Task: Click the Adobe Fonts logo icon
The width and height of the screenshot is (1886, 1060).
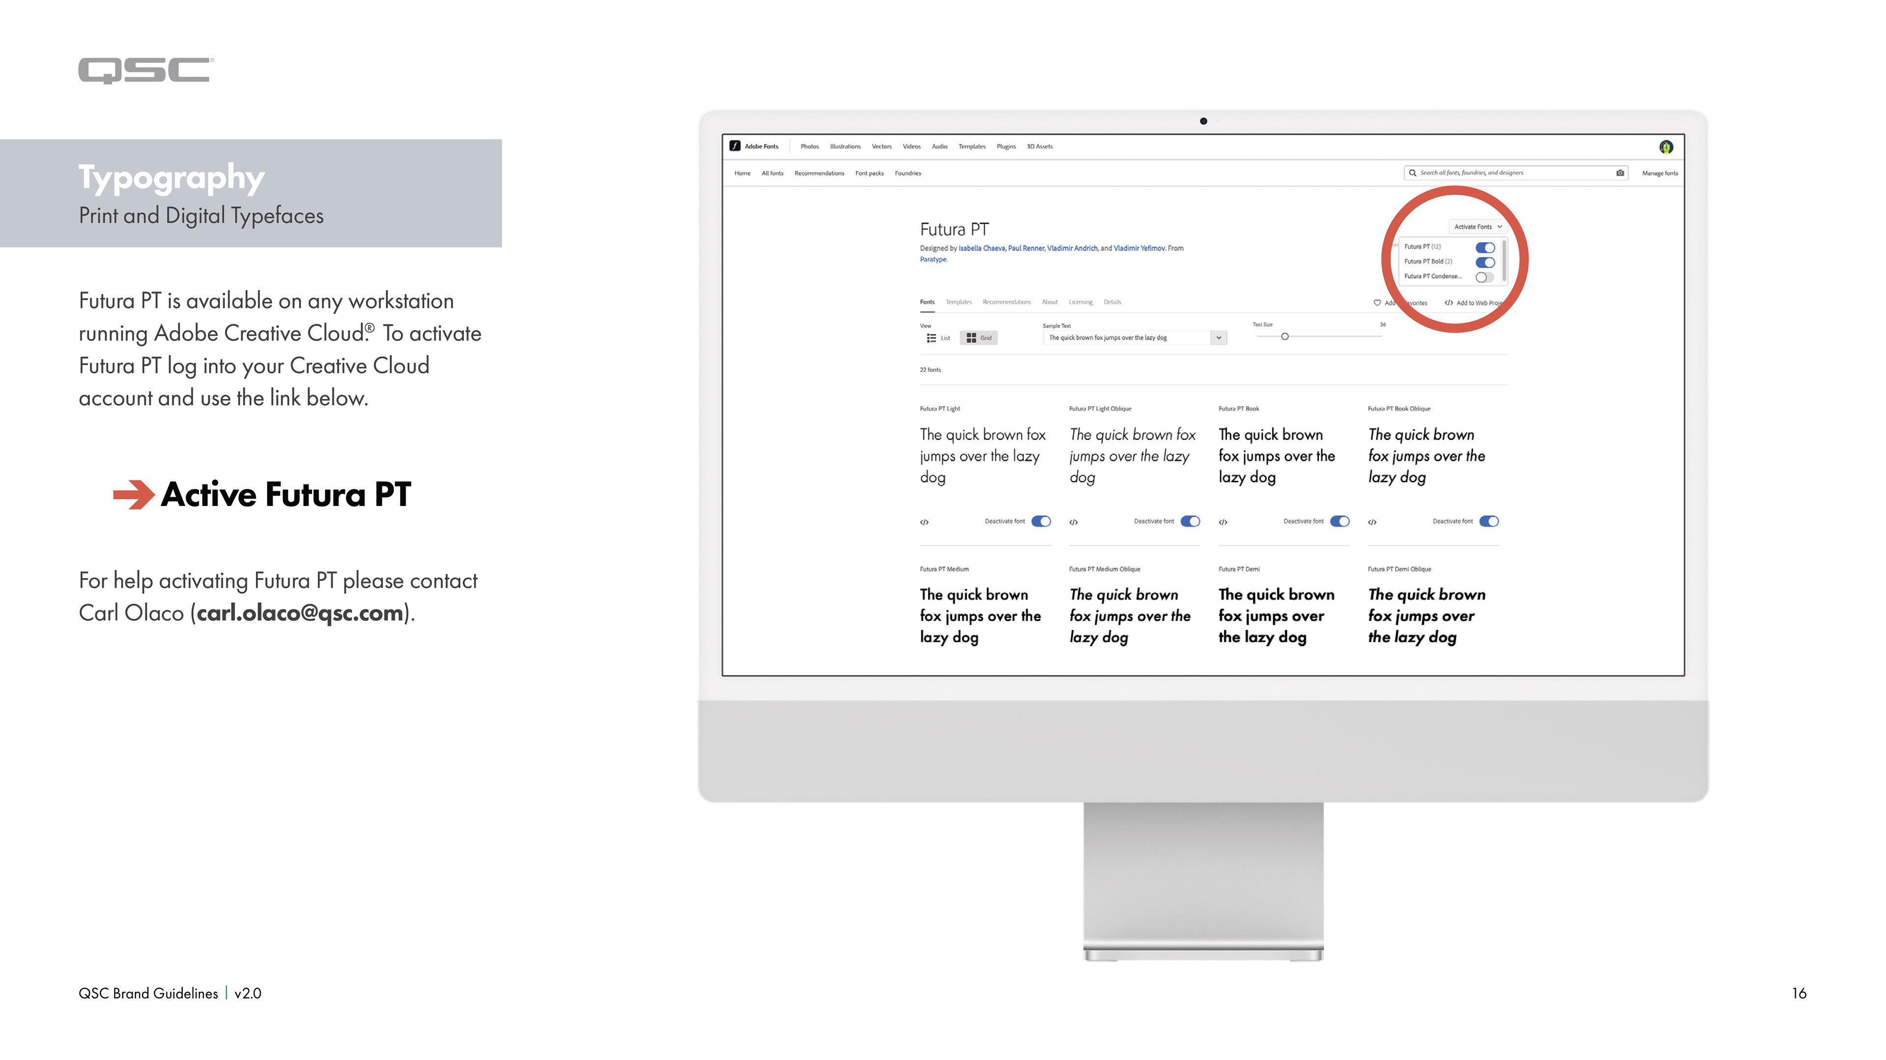Action: point(735,146)
